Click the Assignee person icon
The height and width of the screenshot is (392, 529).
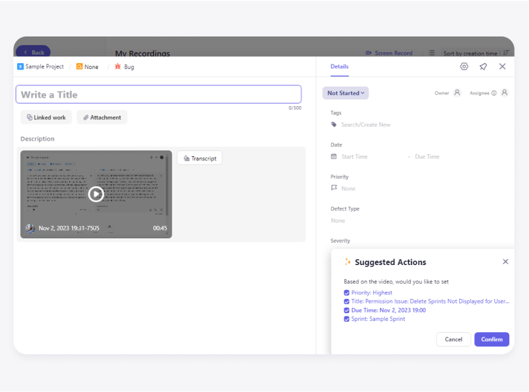tap(504, 93)
